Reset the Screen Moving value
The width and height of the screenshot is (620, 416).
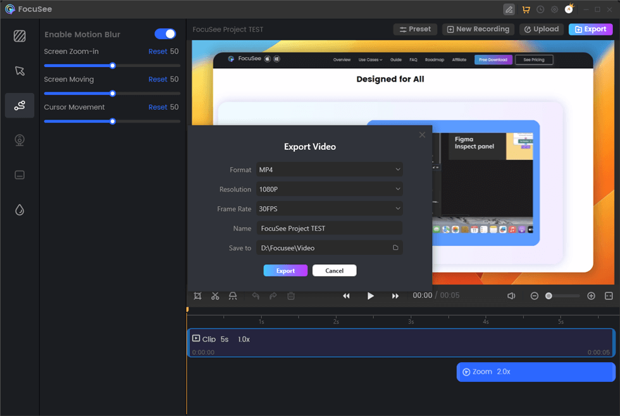(x=158, y=80)
